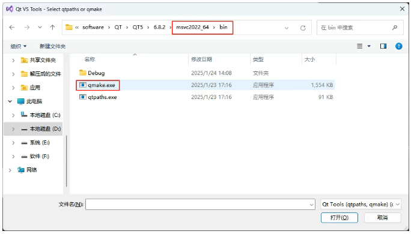411x234 pixels.
Task: Click the view layout list icon
Action: point(359,46)
